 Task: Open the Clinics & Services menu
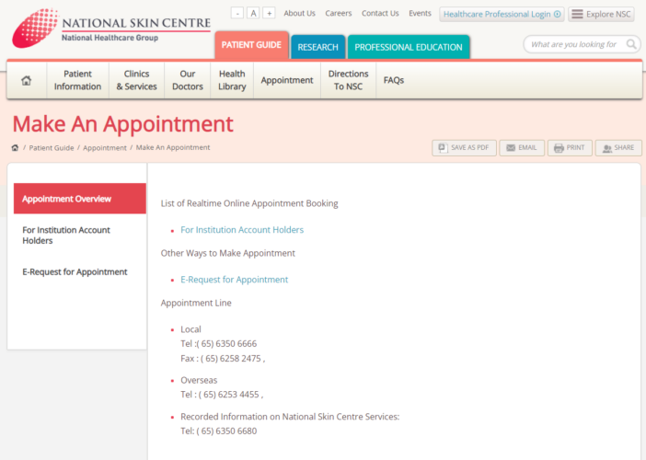[x=136, y=80]
